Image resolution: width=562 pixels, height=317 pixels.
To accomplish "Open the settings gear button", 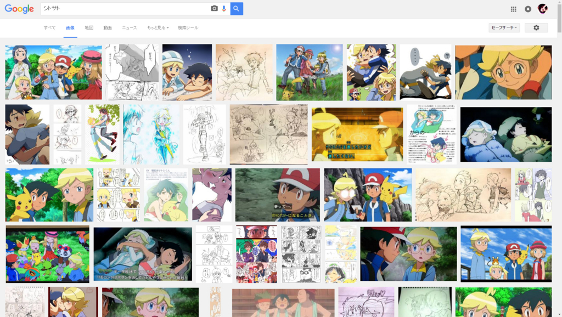I will (536, 27).
